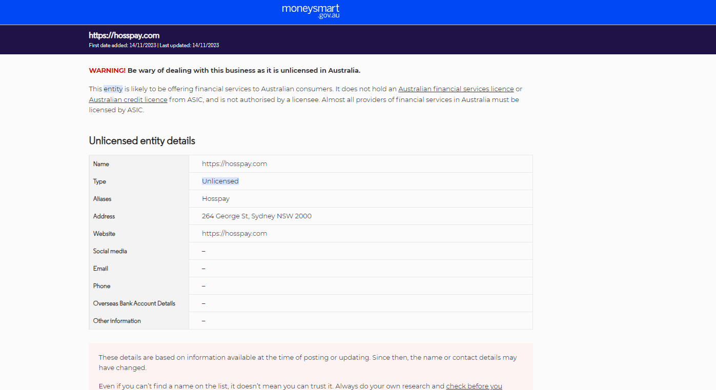
Task: Open the Australian financial services licence link
Action: [x=456, y=89]
